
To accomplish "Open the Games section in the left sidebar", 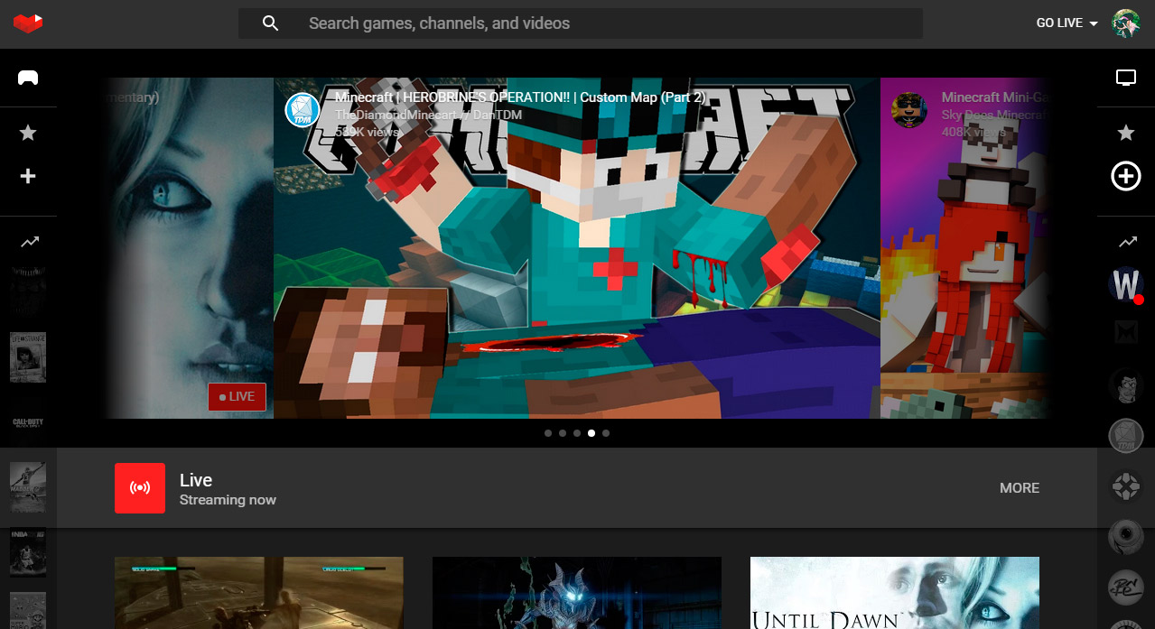I will coord(28,79).
